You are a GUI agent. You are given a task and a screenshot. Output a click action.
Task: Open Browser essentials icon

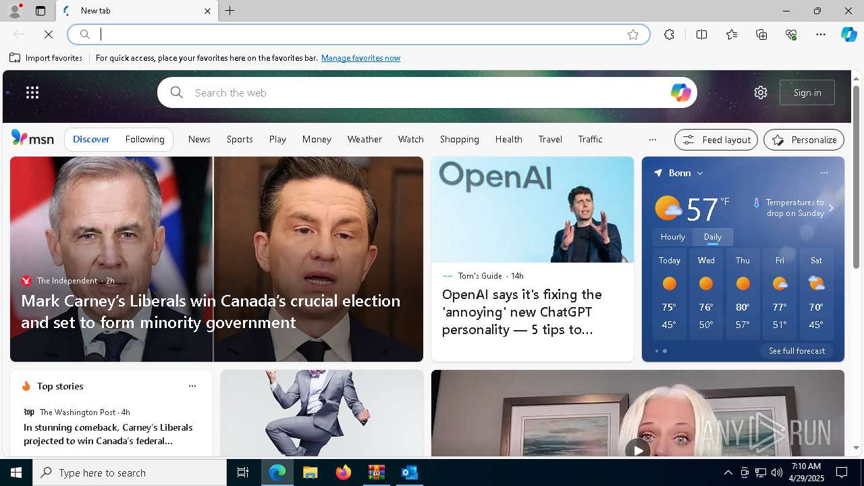pos(791,34)
